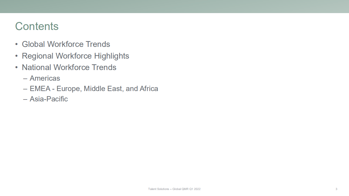Click the bullet before Regional Workforce Highlights
The image size is (349, 196).
17,56
